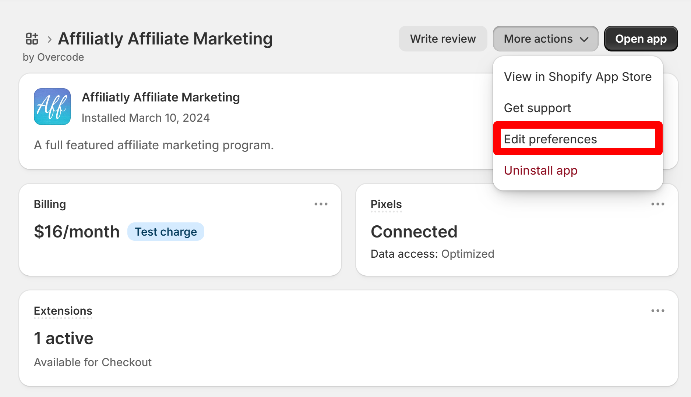Click the Affiliatly app logo
Viewport: 691px width, 397px height.
52,107
